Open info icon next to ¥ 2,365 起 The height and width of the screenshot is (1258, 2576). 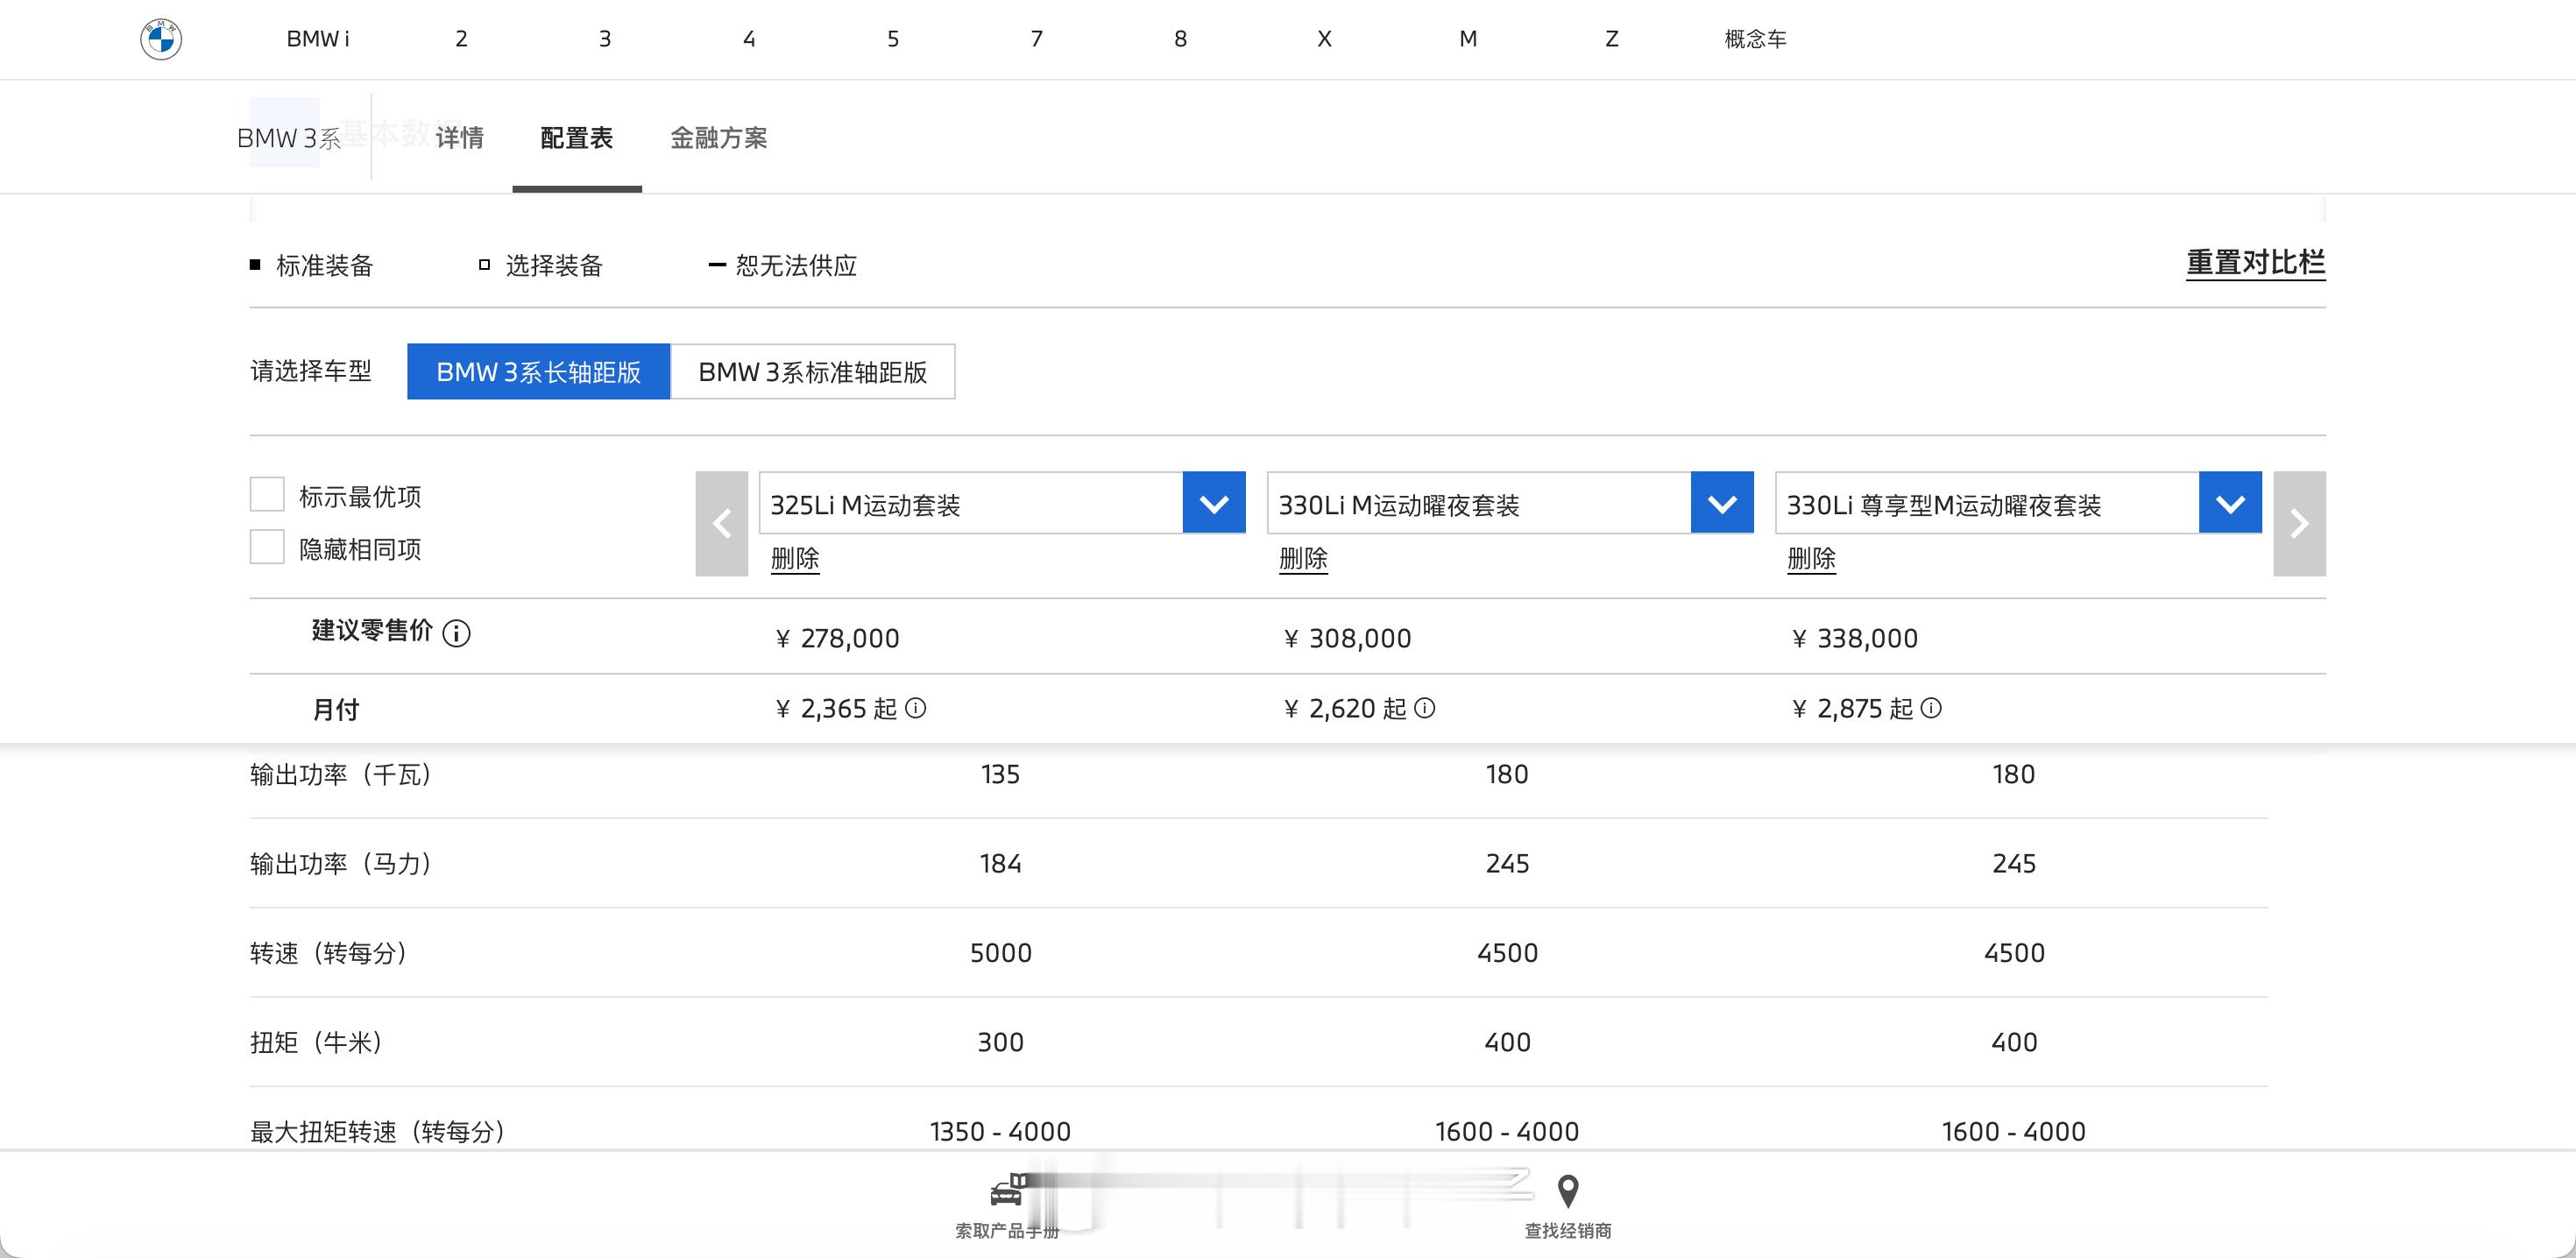click(x=915, y=708)
